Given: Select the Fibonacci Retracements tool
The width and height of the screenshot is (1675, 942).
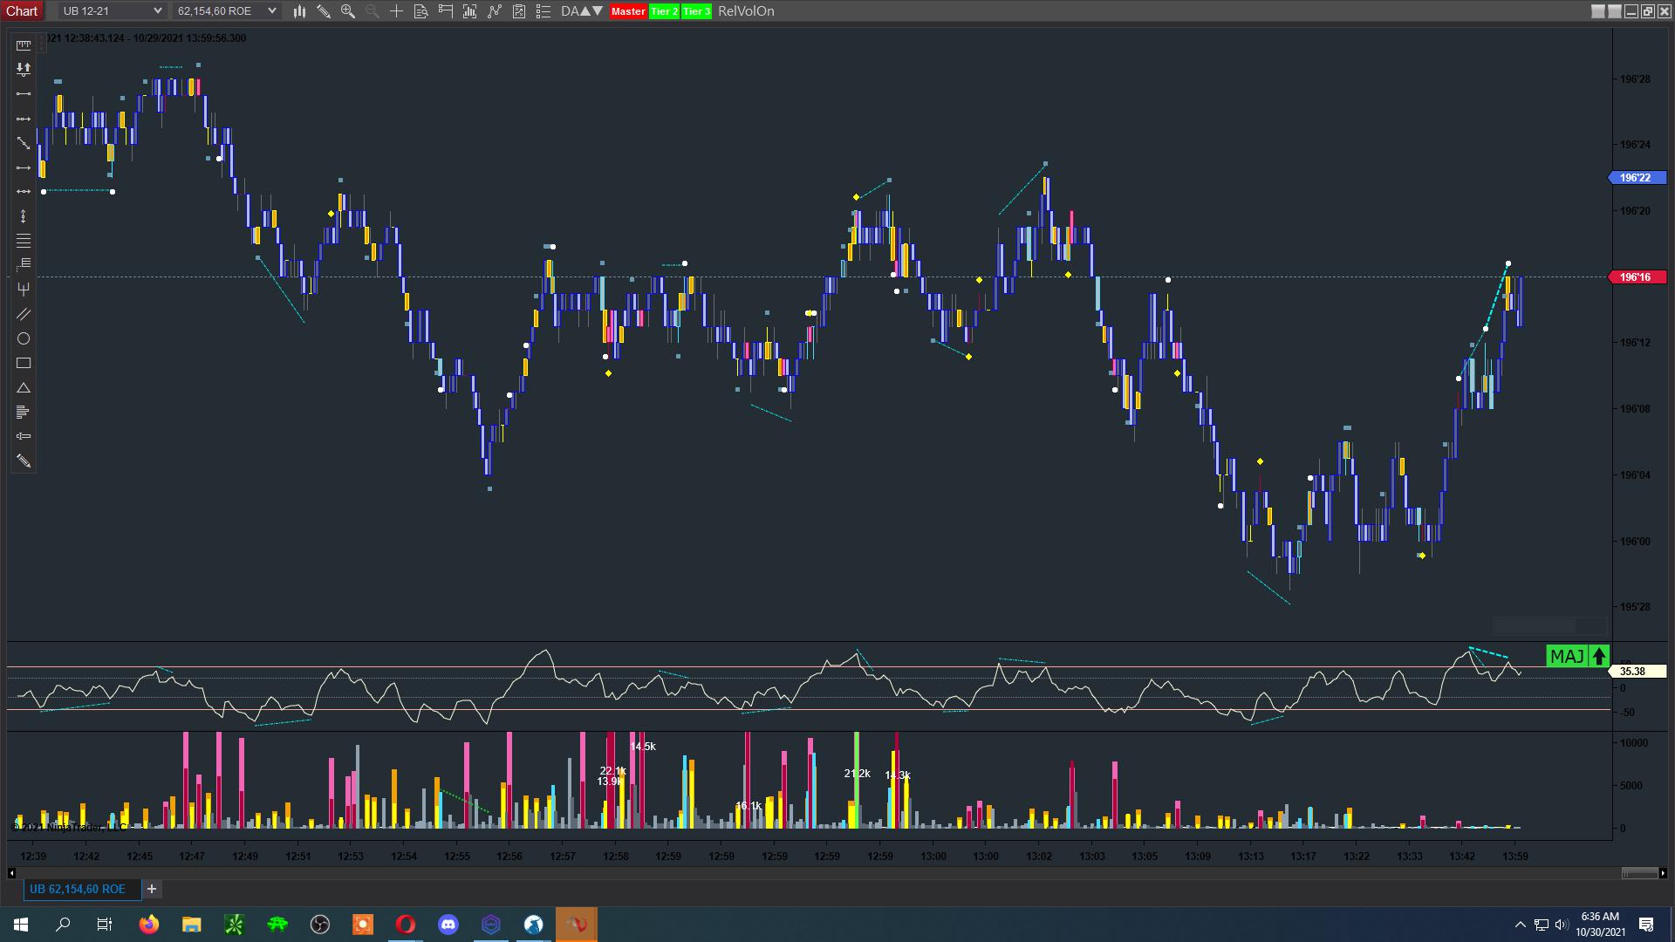Looking at the screenshot, I should click(x=24, y=240).
